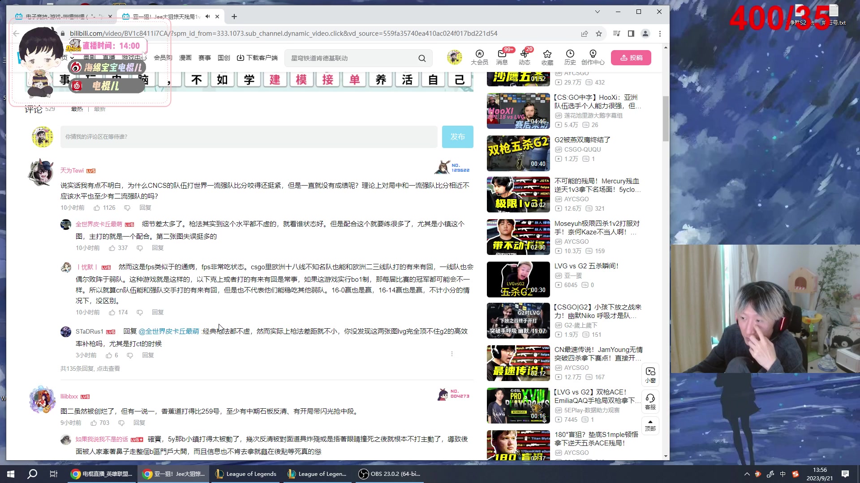Click the browser address bar URL
This screenshot has width=860, height=483.
284,34
